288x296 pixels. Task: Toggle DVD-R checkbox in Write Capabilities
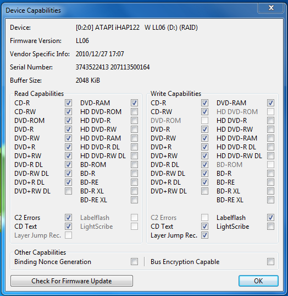click(x=204, y=130)
